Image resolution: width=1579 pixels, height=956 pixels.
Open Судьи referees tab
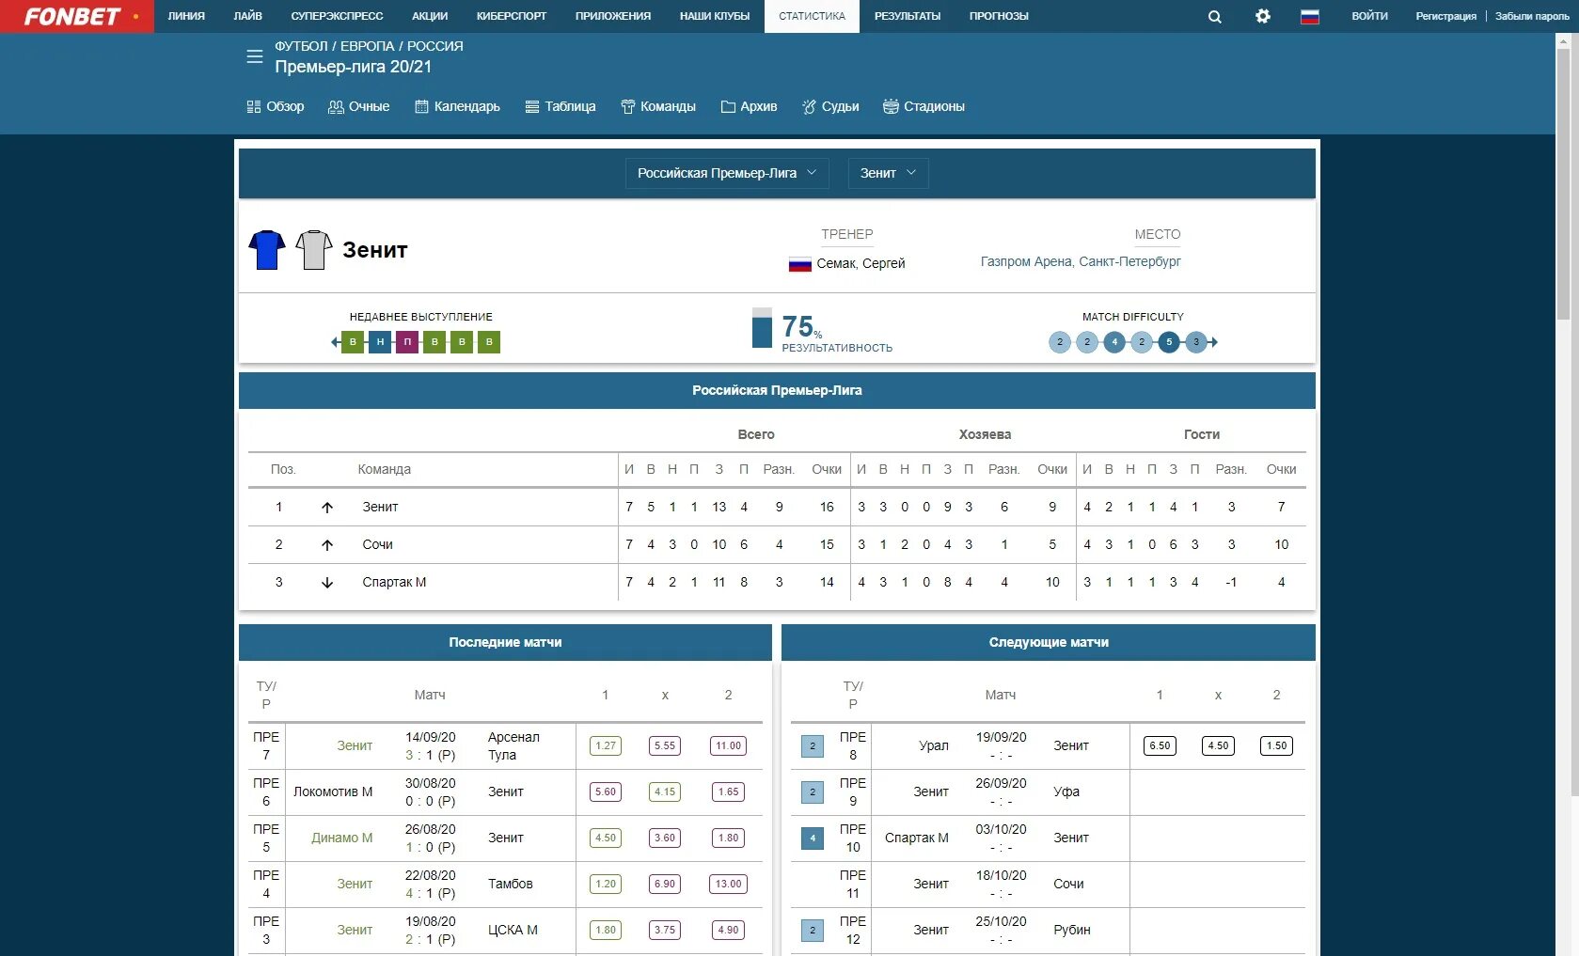[x=830, y=106]
